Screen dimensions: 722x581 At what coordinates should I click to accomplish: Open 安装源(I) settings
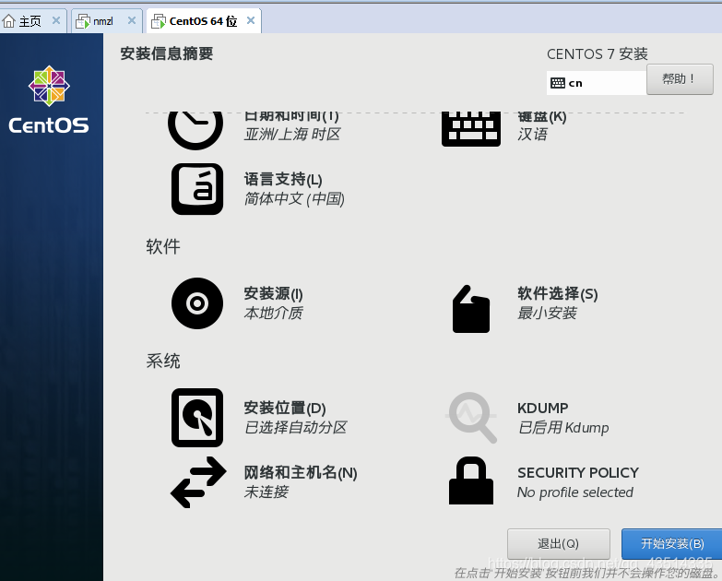click(274, 293)
